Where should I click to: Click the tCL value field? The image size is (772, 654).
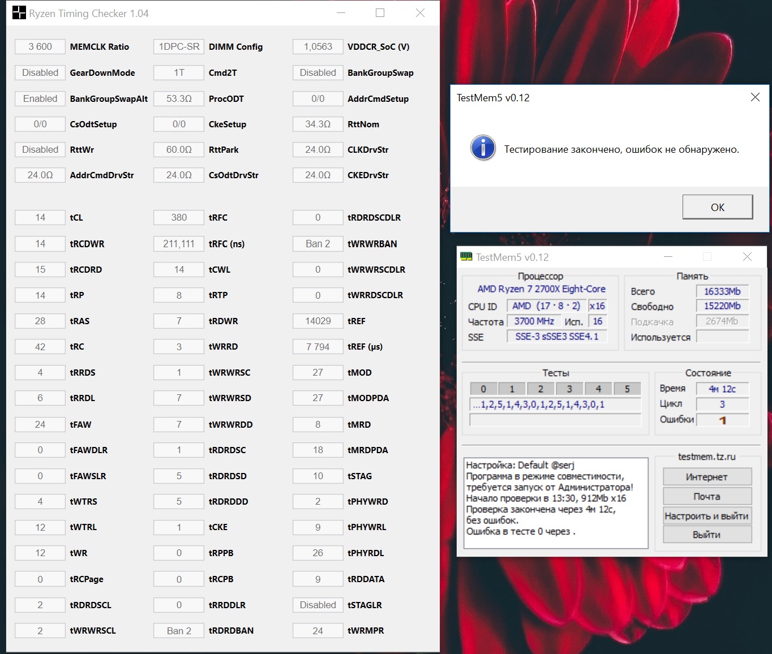coord(40,217)
